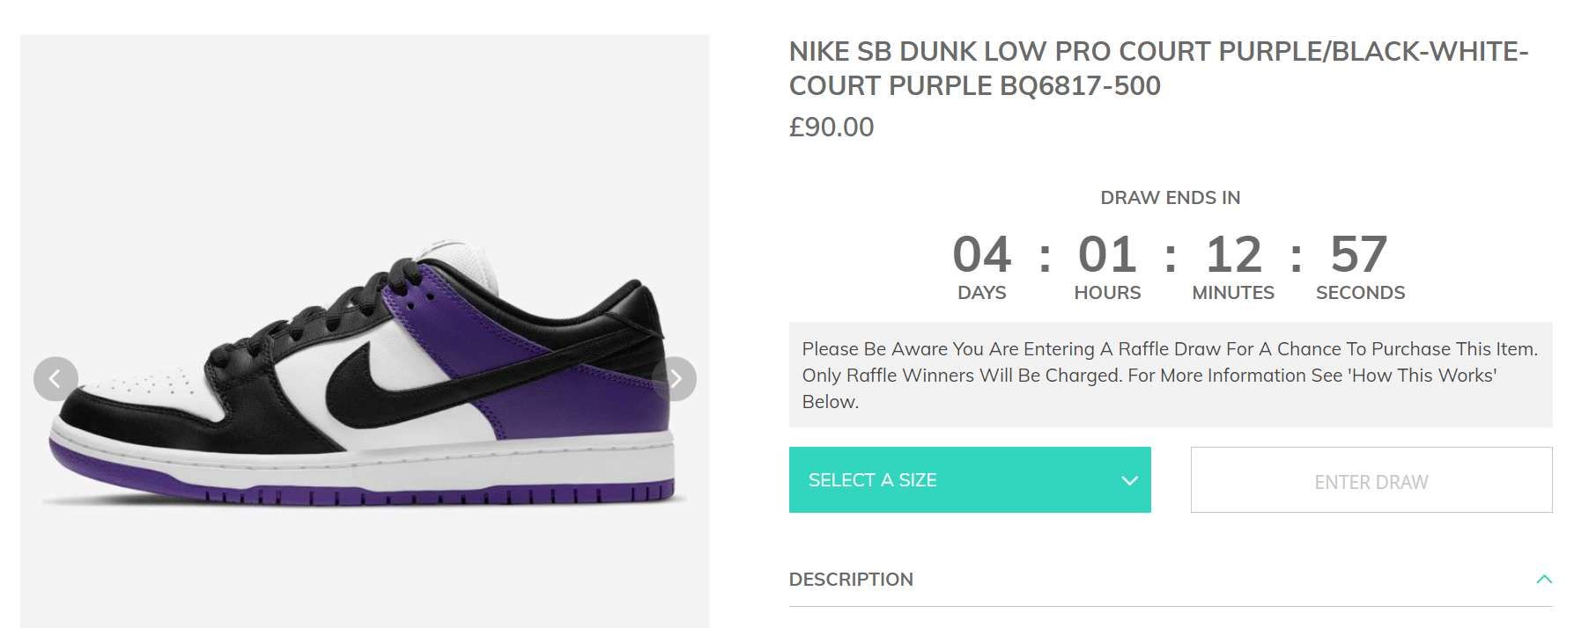Viewport: 1589px width, 628px height.
Task: Click the 01 hours countdown number
Action: 1107,254
